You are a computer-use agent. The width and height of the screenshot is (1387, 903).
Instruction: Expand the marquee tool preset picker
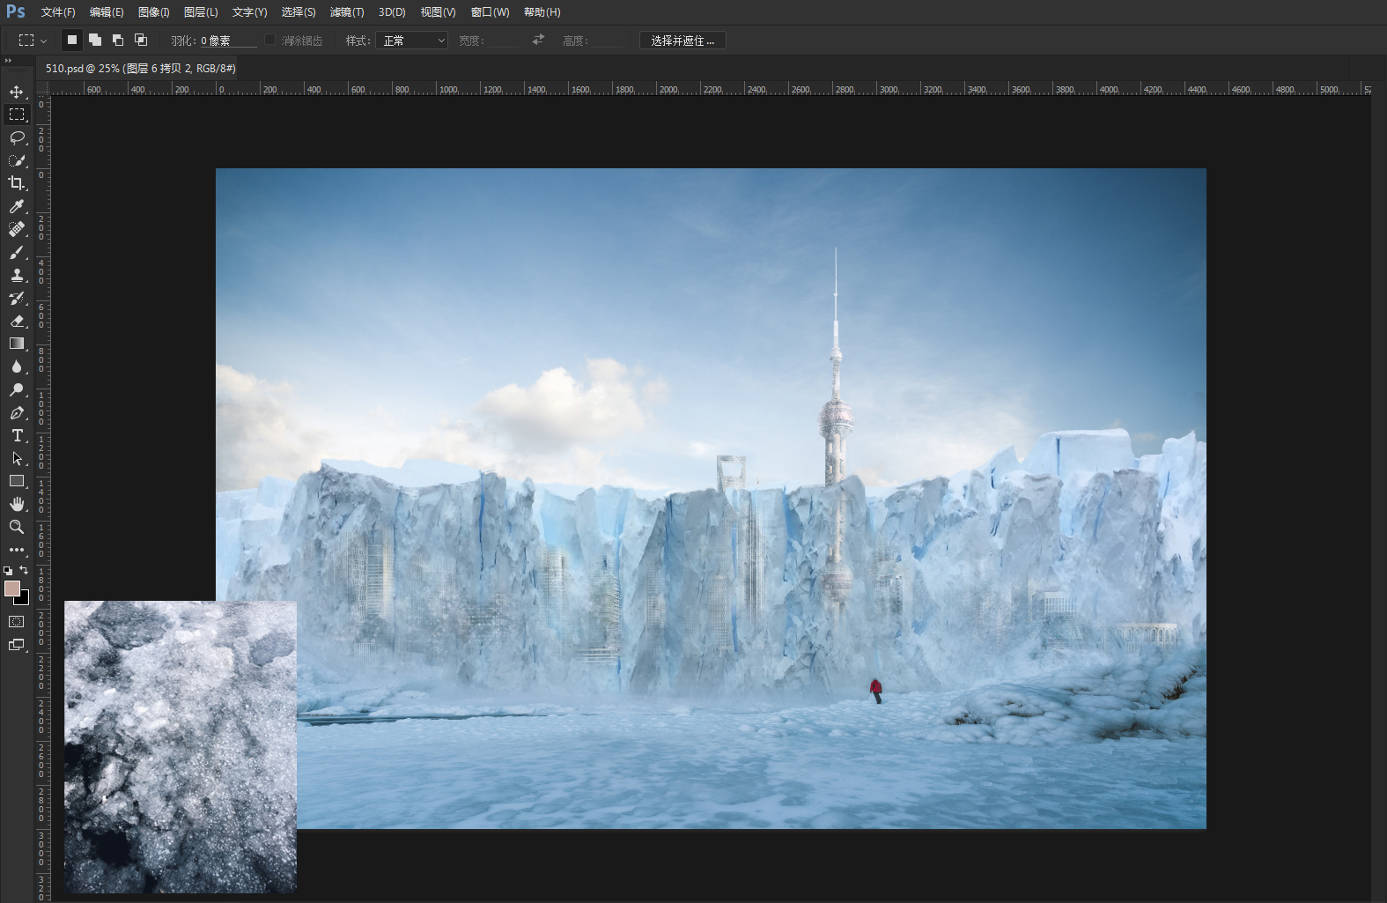tap(32, 41)
